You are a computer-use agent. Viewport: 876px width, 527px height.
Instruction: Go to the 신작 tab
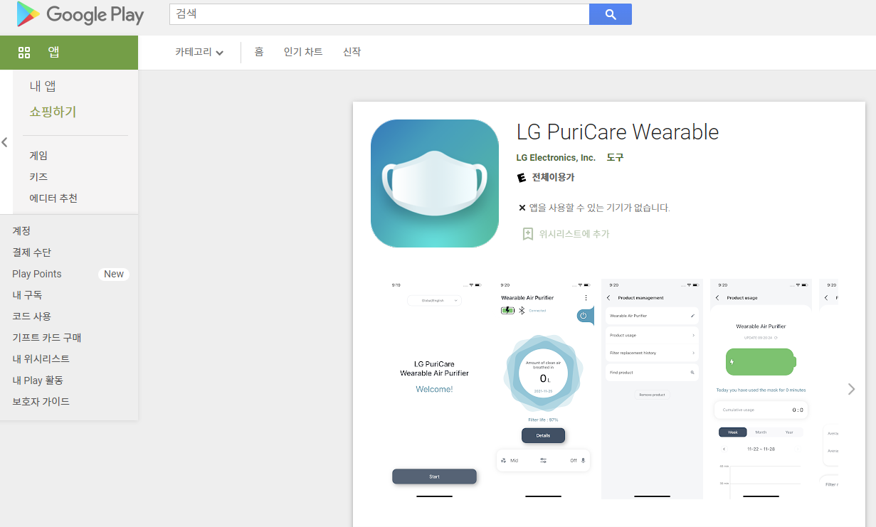[x=352, y=52]
